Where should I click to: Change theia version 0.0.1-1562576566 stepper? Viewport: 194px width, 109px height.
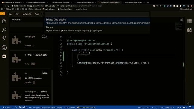(48, 55)
